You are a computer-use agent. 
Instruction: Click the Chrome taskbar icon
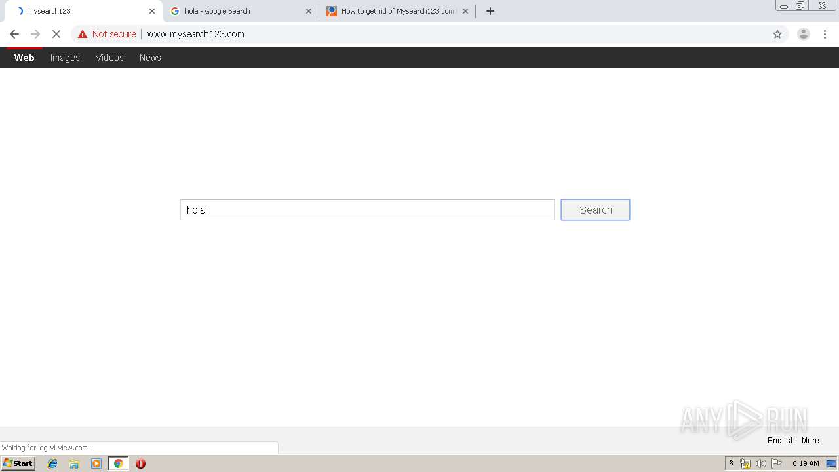click(118, 463)
